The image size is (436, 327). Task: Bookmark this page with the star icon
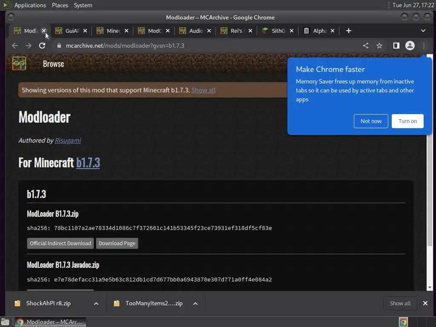[x=379, y=46]
